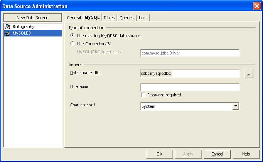Image resolution: width=263 pixels, height=162 pixels.
Task: Select the MySQL tab
Action: (x=92, y=18)
